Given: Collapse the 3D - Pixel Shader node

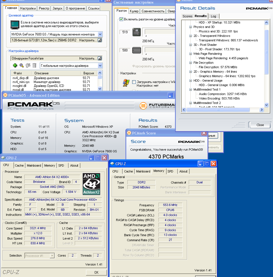Looking at the screenshot, I should coord(191,45).
